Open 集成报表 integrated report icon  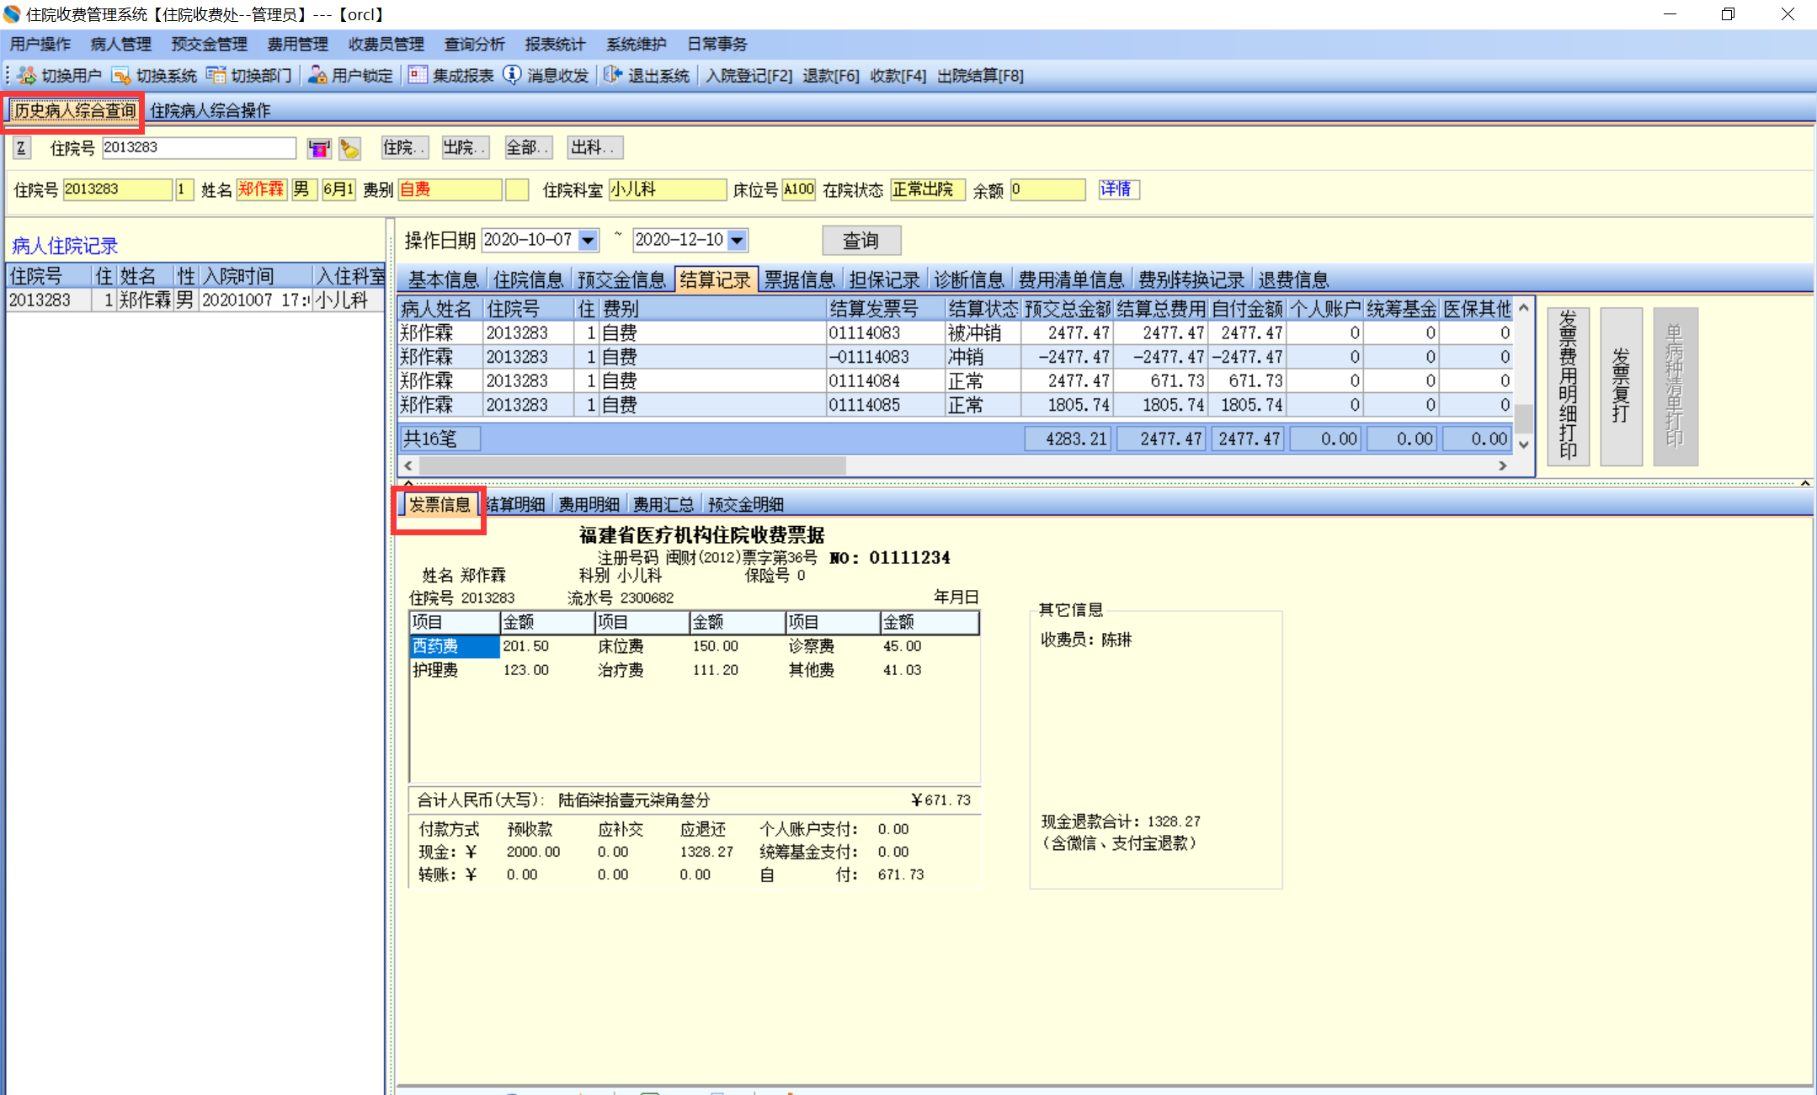point(418,76)
